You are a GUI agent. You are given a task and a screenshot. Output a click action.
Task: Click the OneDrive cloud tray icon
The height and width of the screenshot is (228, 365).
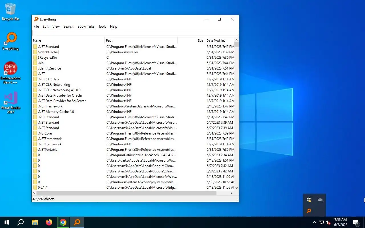pos(320,200)
